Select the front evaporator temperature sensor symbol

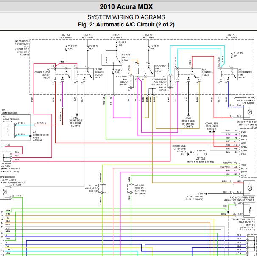pos(249,210)
